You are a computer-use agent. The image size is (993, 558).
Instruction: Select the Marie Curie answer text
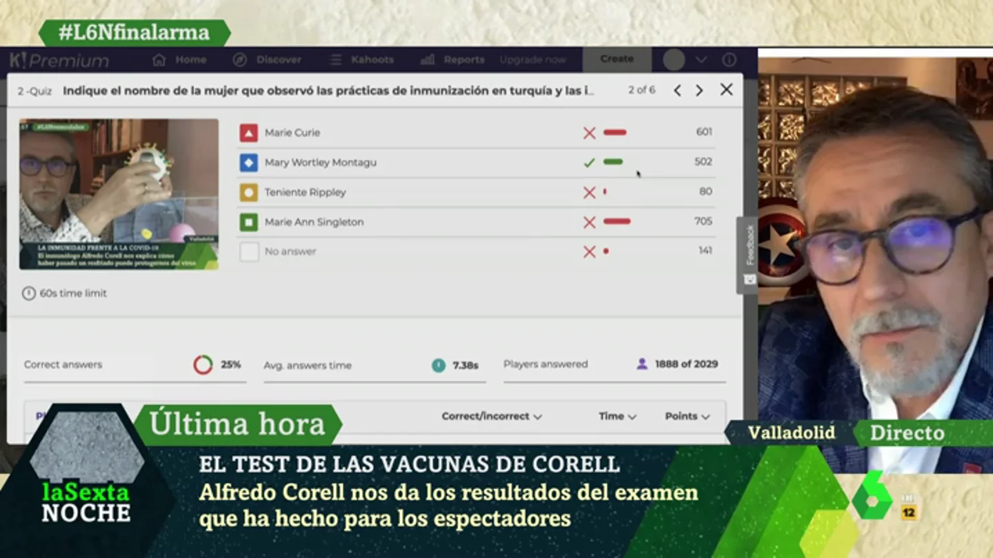point(292,133)
